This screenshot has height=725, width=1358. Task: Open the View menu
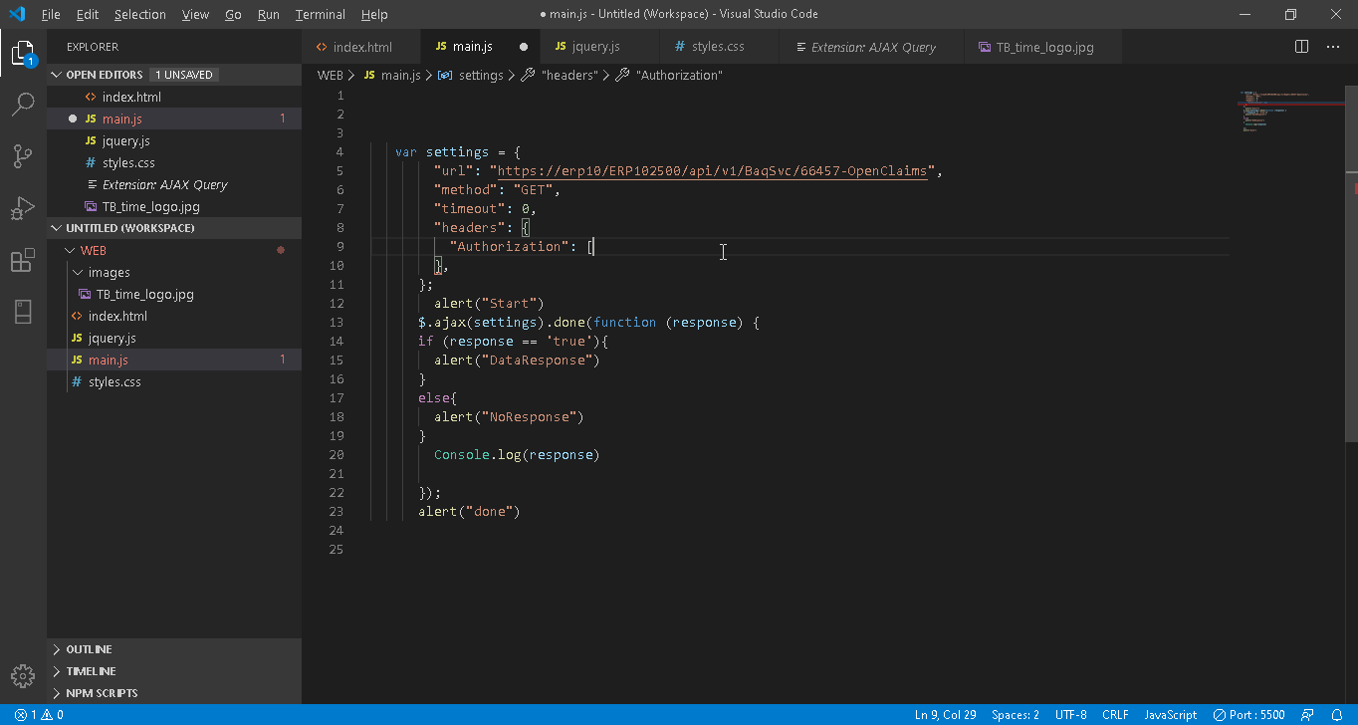tap(195, 14)
